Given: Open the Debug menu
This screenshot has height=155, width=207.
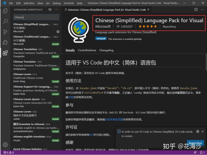Looking at the screenshot, I should (57, 3).
